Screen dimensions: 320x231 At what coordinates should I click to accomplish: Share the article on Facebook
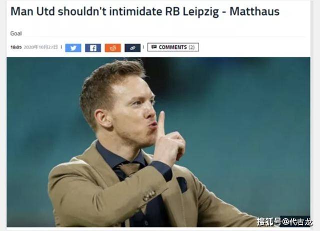coord(93,48)
